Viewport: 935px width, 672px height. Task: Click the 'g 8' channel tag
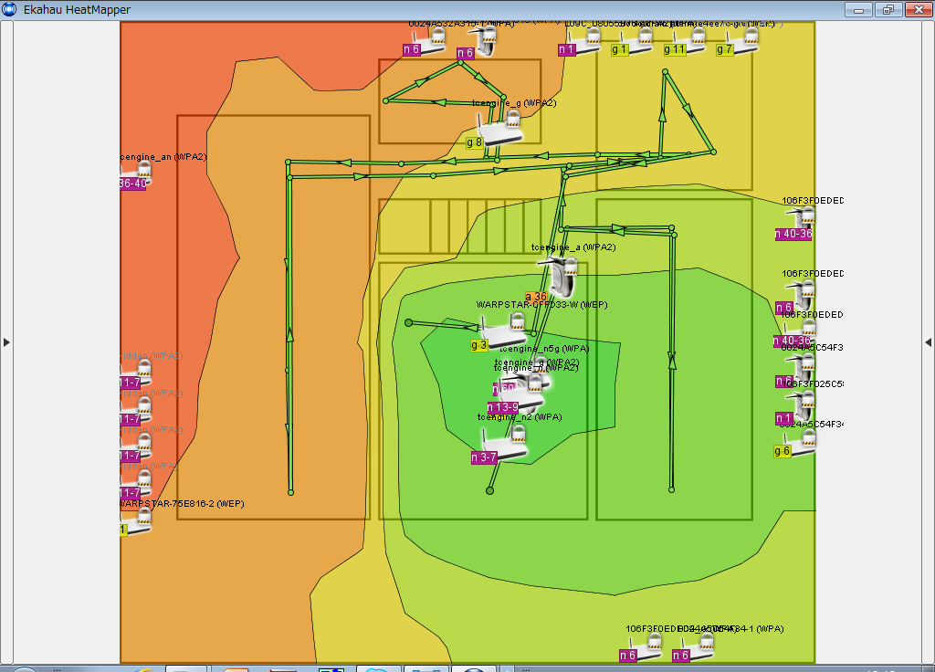[474, 143]
